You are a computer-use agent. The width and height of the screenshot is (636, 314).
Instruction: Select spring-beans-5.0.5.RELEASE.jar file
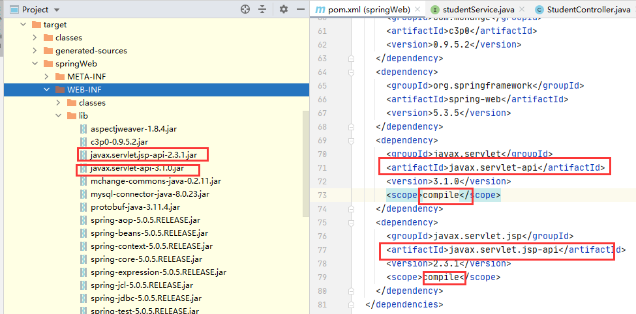coord(149,233)
